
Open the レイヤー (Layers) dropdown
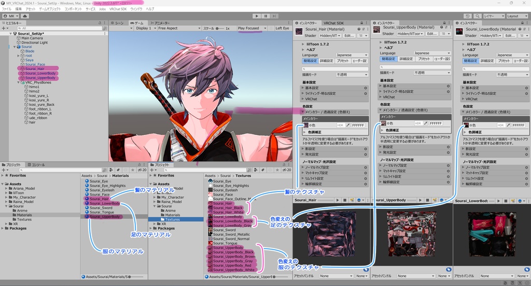[494, 16]
